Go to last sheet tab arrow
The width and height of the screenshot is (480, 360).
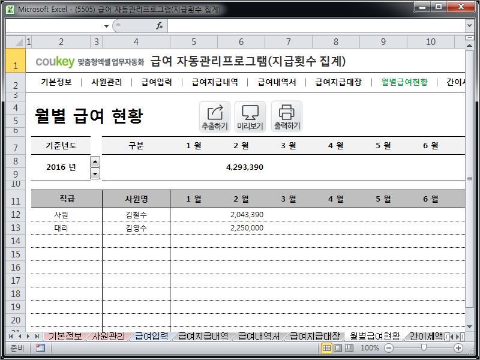tap(37, 337)
